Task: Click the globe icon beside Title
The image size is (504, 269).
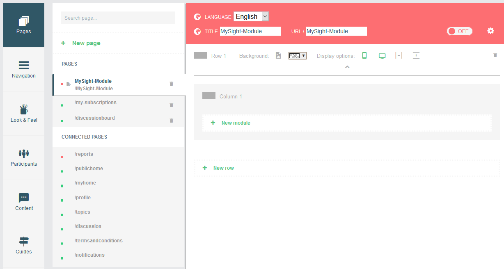Action: tap(197, 31)
